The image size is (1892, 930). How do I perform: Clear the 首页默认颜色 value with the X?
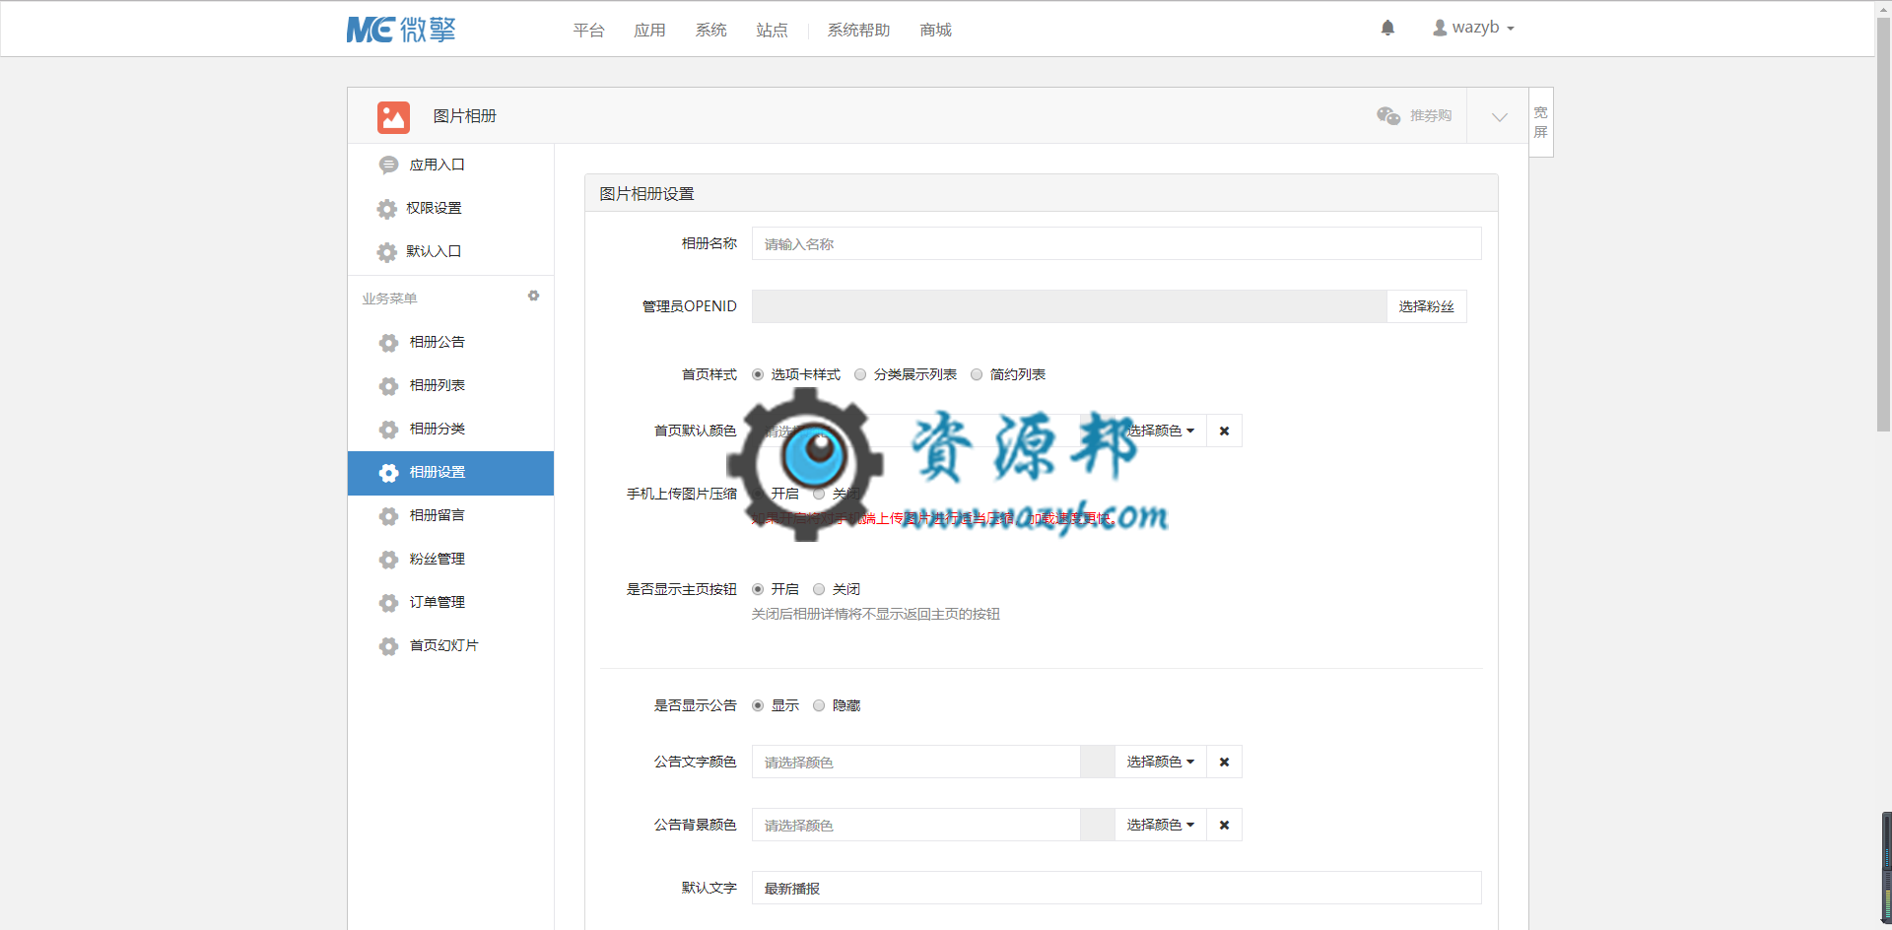1224,431
